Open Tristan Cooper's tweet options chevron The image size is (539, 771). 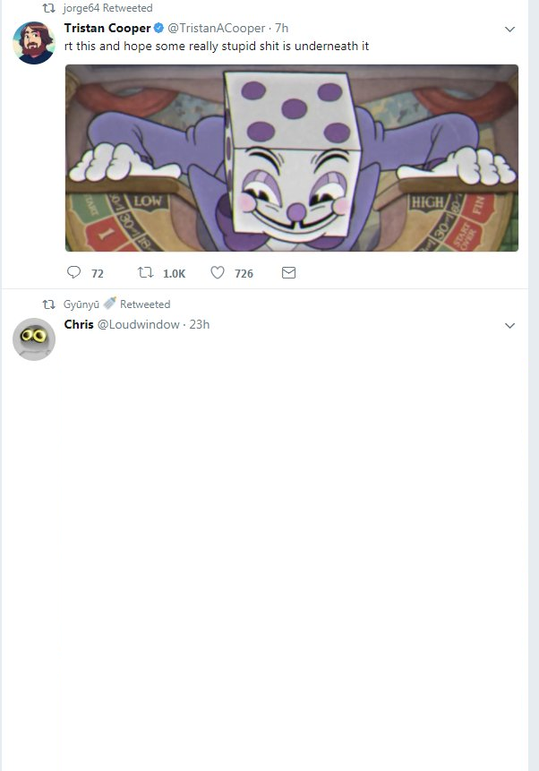(510, 29)
